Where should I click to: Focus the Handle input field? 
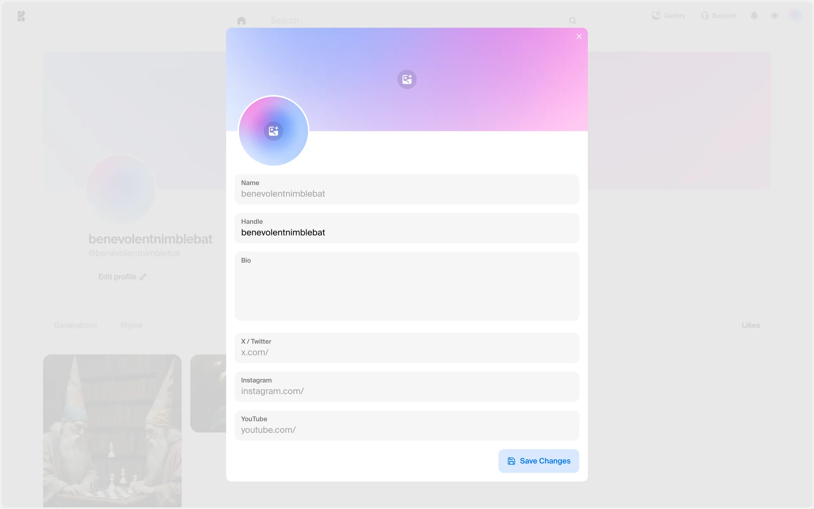click(407, 232)
